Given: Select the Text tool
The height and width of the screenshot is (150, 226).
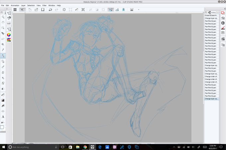Looking at the screenshot, I should click(x=3, y=117).
